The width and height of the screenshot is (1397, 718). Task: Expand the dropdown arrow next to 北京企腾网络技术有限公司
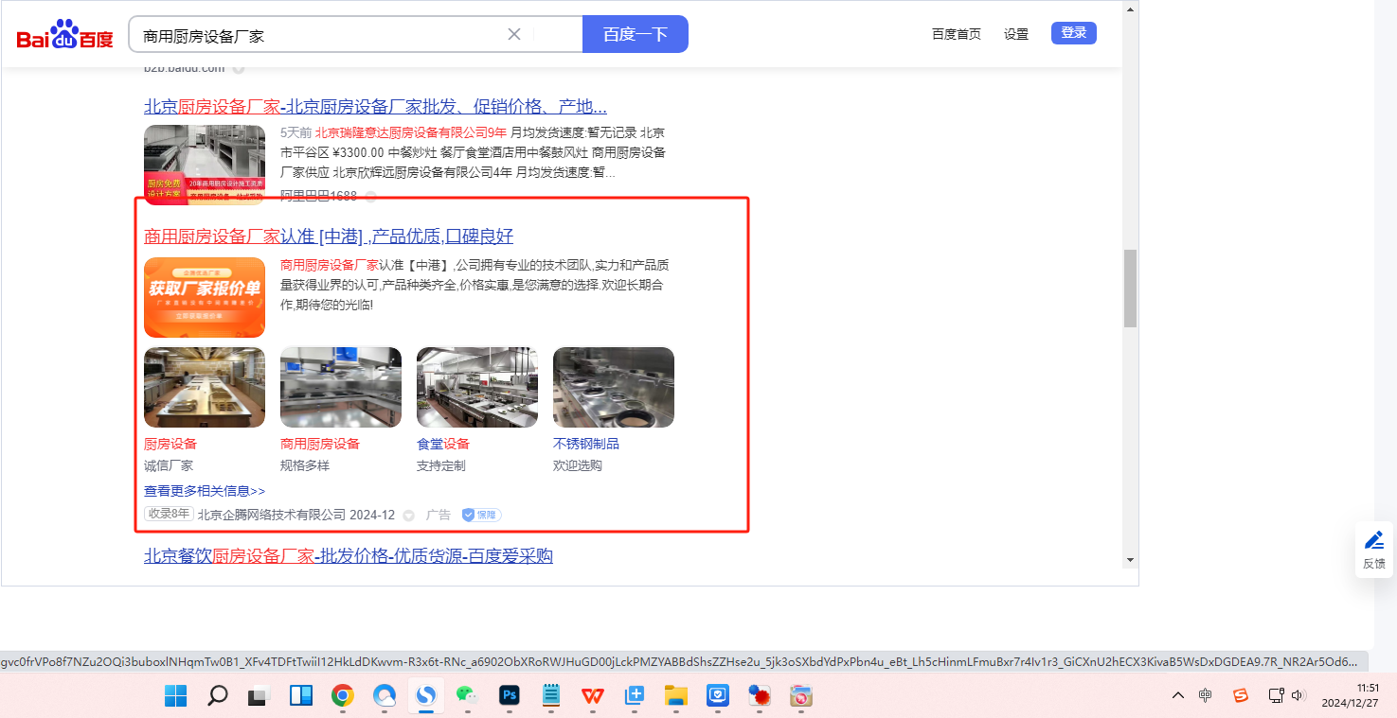tap(408, 516)
